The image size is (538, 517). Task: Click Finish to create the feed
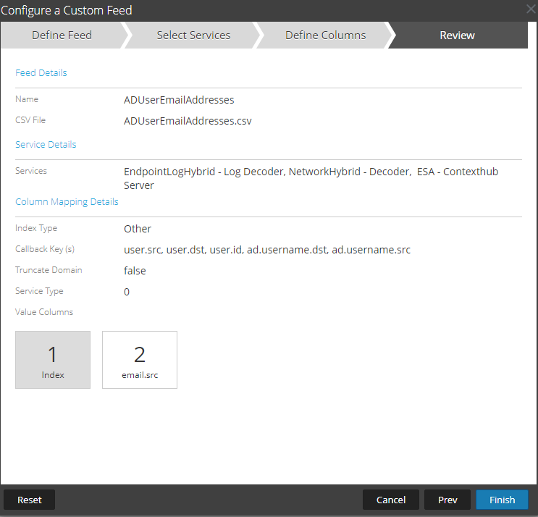click(x=502, y=500)
